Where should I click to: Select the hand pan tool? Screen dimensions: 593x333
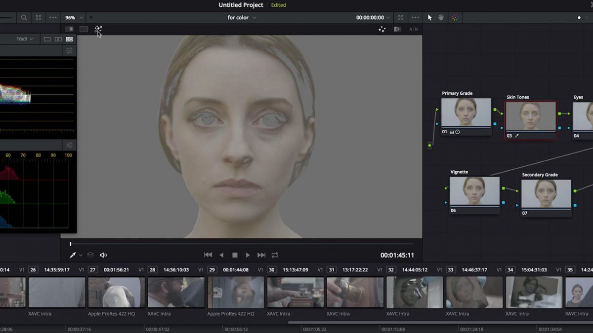point(440,18)
